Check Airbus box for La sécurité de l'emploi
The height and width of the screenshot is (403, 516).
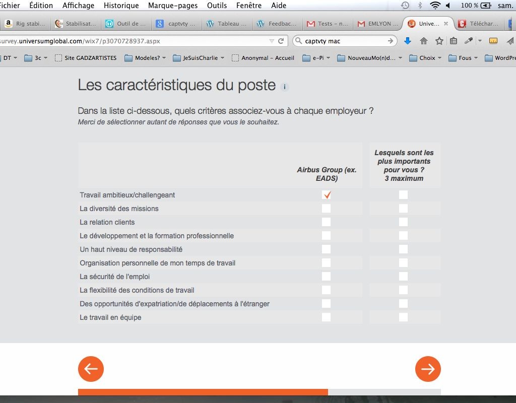pos(326,277)
